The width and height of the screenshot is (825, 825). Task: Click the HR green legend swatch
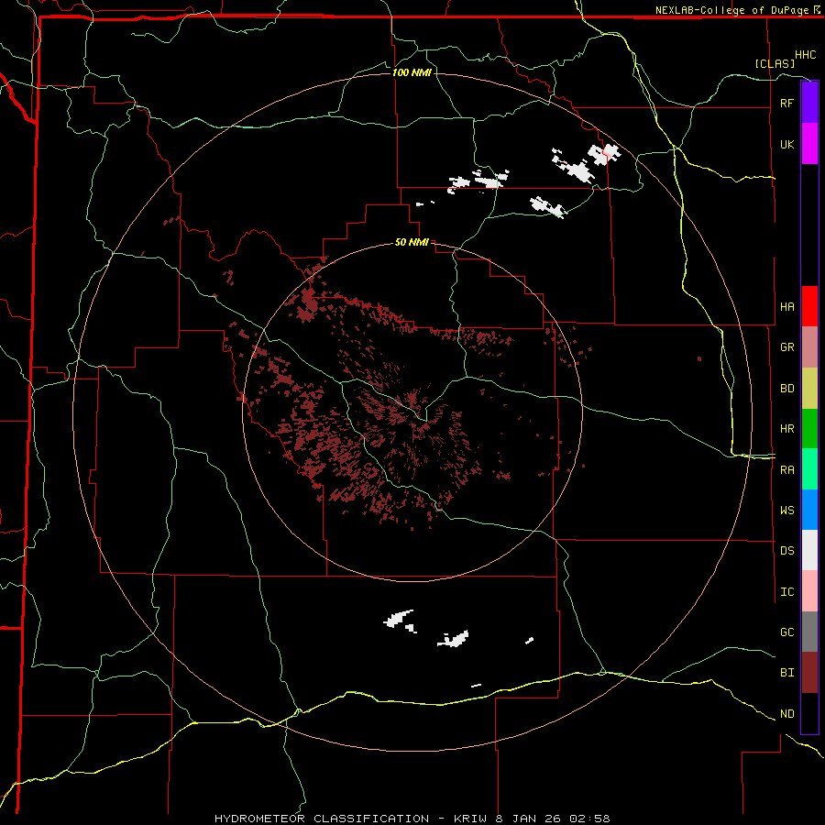click(x=809, y=428)
